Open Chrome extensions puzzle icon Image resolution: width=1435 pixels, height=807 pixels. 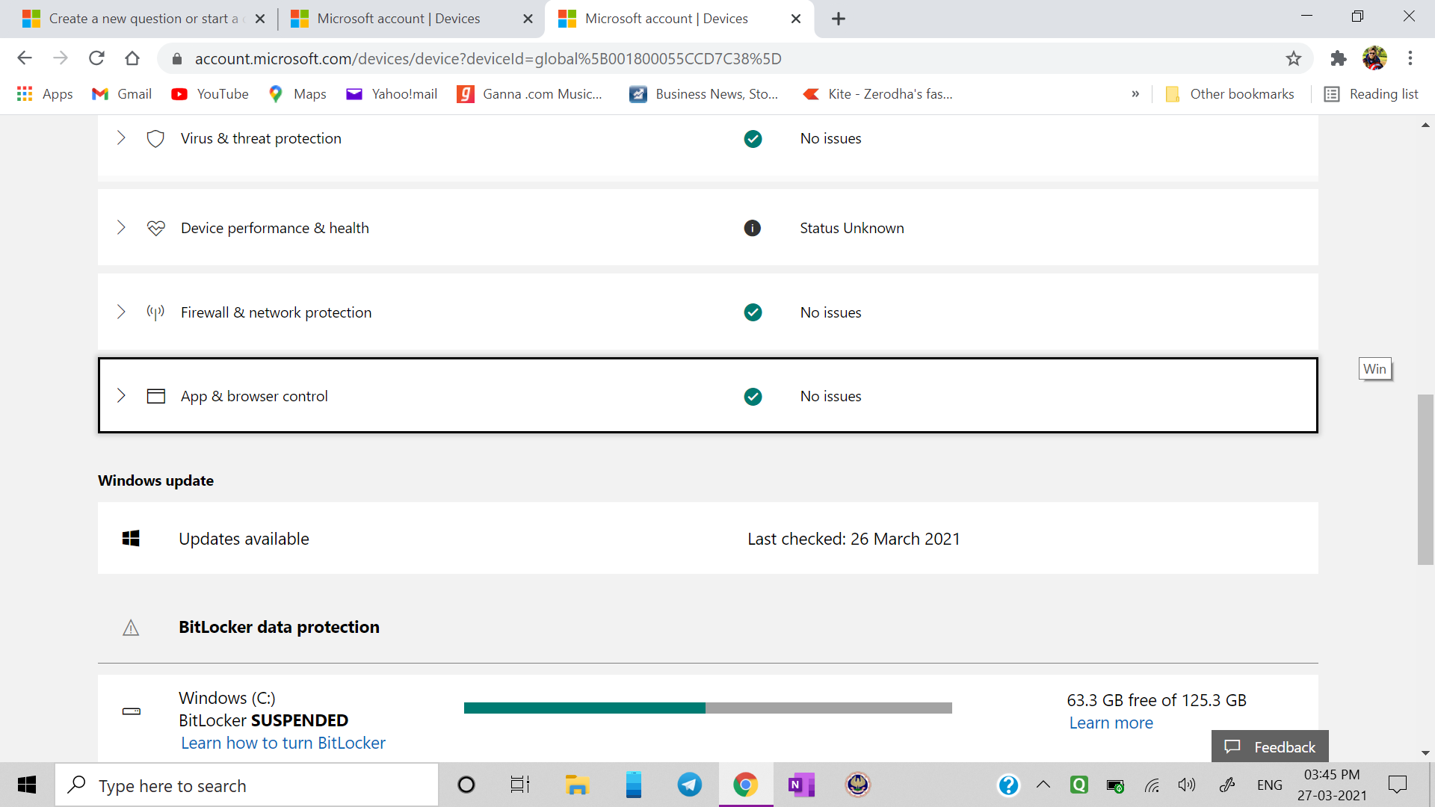1338,58
